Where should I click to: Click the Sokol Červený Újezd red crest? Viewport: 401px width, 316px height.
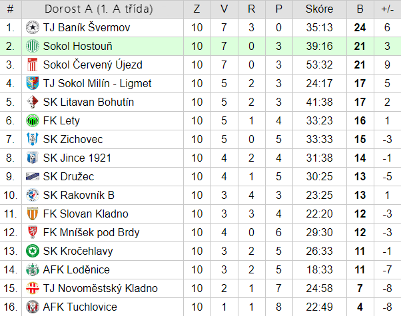click(33, 65)
